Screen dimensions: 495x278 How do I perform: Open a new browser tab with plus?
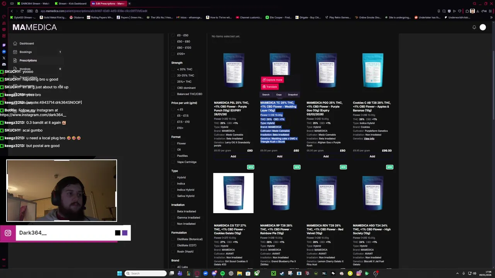coord(129,3)
